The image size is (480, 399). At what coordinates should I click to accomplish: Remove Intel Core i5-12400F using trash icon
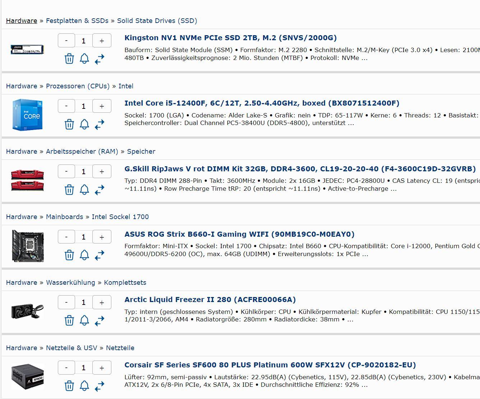(69, 124)
